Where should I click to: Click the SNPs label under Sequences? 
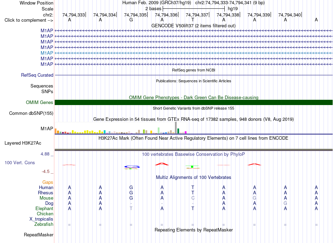[x=47, y=91]
